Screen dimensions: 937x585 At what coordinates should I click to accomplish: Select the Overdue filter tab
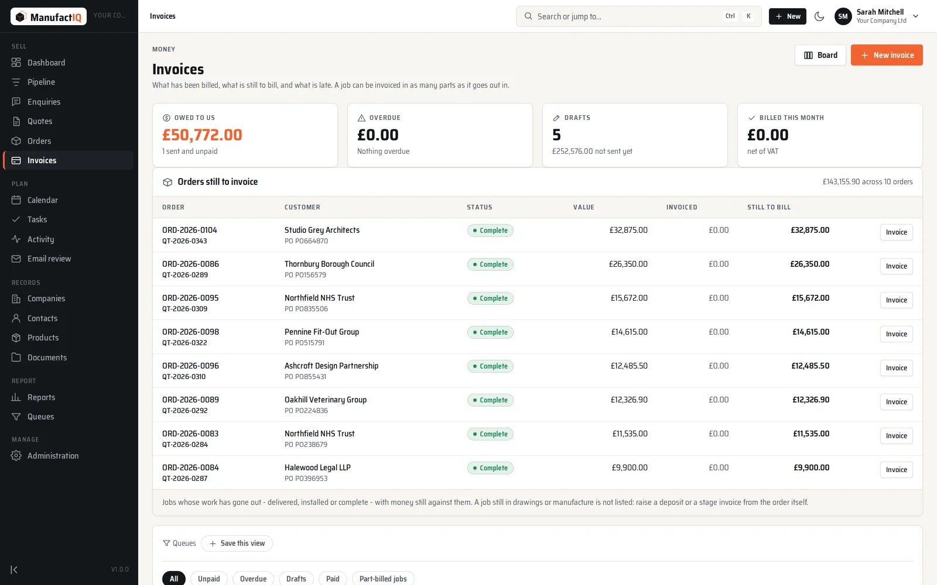tap(253, 579)
